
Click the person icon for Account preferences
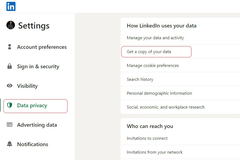click(x=10, y=47)
